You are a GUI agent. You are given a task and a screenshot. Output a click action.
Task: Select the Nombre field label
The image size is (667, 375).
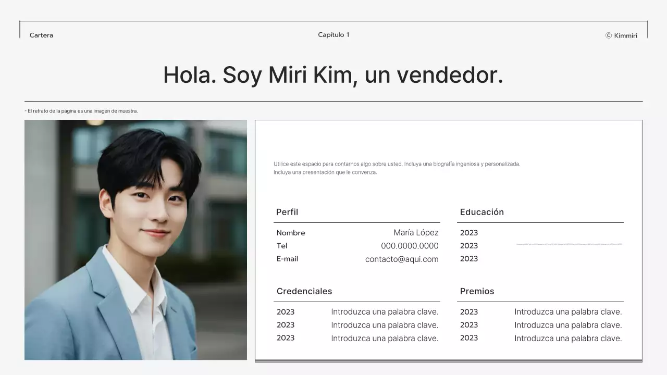291,233
